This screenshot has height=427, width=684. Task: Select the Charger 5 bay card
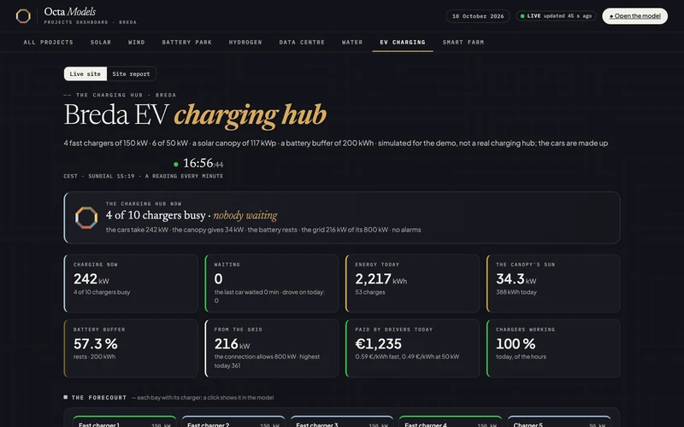[559, 421]
